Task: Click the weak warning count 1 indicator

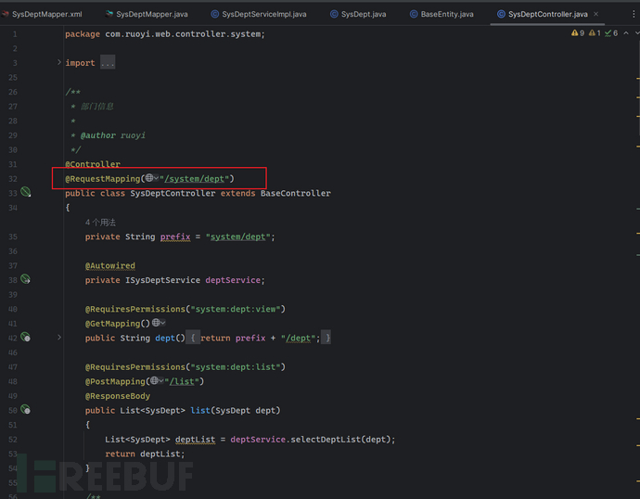Action: (x=595, y=33)
